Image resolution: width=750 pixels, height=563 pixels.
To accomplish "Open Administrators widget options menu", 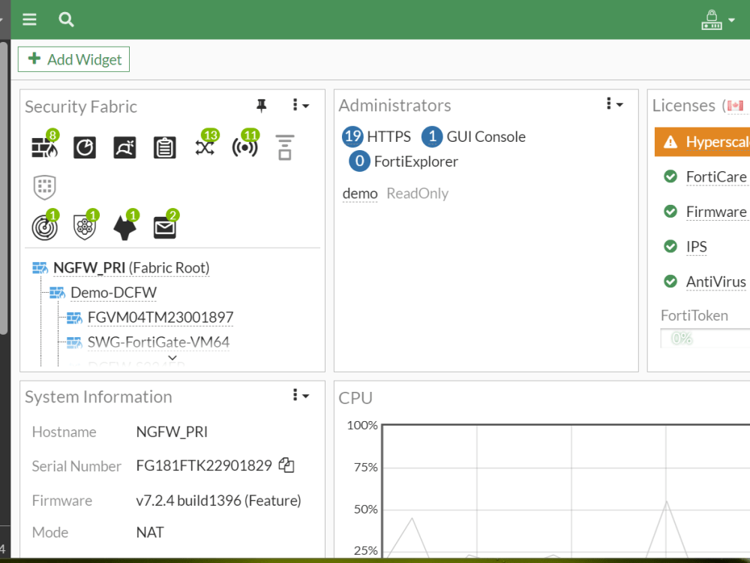I will tap(614, 104).
